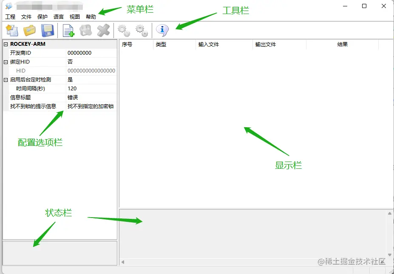Click the log panel scroll-left arrow
The height and width of the screenshot is (274, 394).
123,262
